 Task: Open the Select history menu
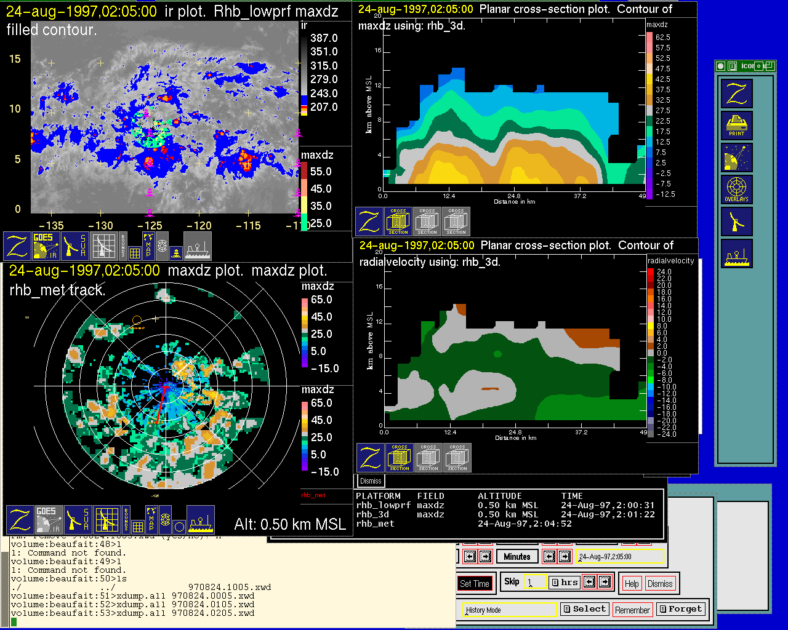[x=584, y=609]
